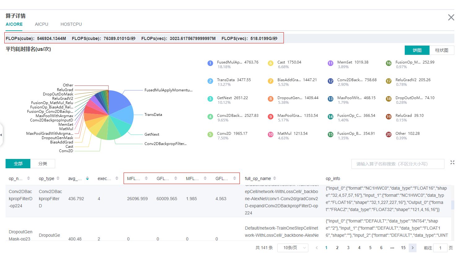The height and width of the screenshot is (264, 463).
Task: Expand the collapsed left side panel handle
Action: tap(1, 135)
